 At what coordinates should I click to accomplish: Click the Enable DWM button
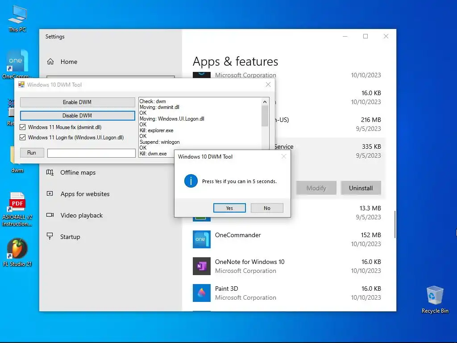pyautogui.click(x=77, y=102)
